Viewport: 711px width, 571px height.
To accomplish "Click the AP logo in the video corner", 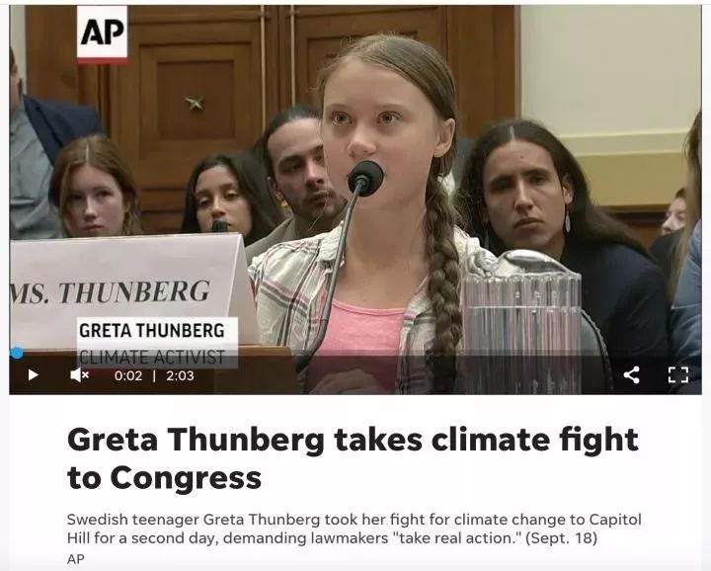I will [x=102, y=34].
